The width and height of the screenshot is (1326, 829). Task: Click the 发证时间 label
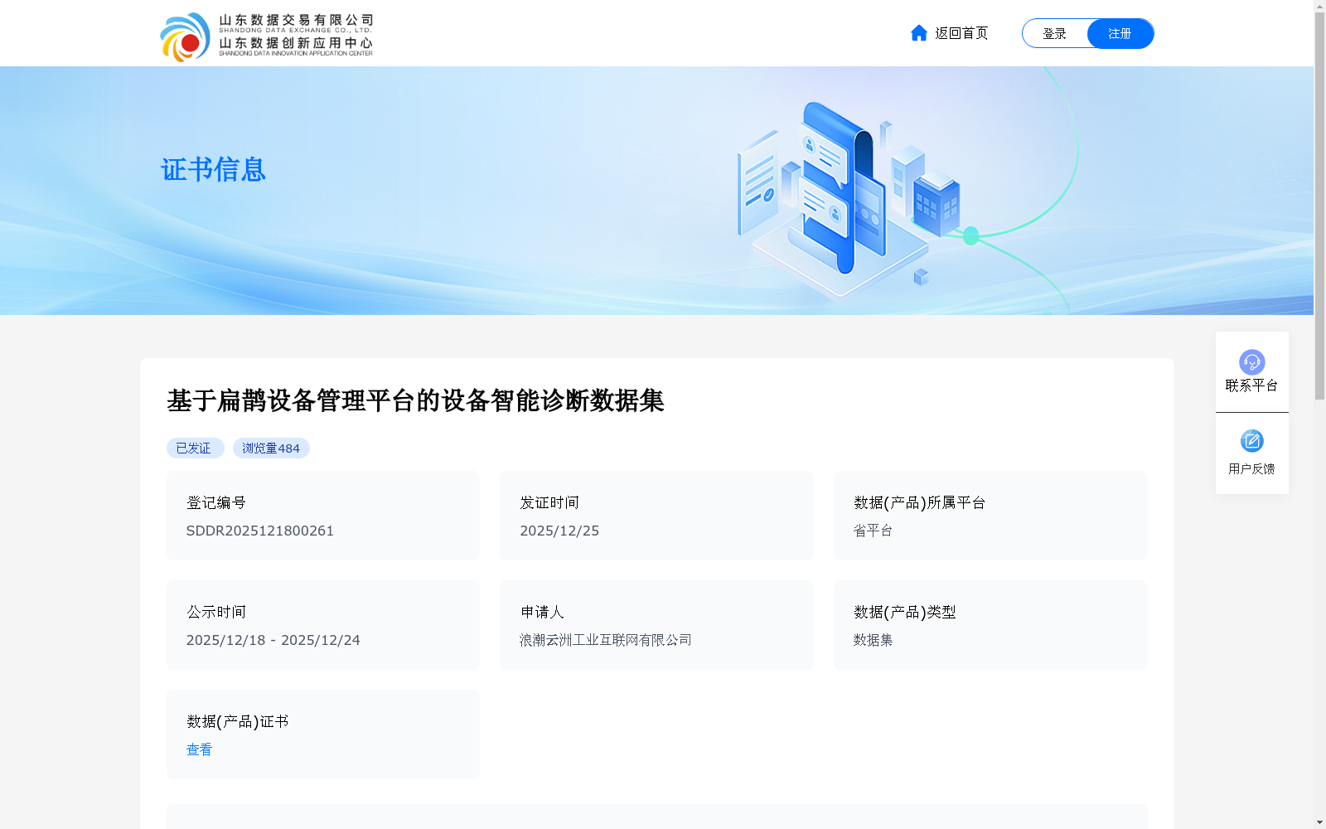[x=549, y=502]
